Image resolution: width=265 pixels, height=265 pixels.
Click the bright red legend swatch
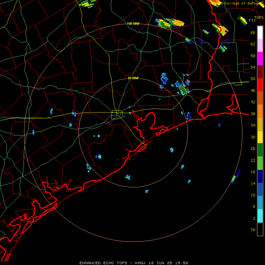click(260, 85)
